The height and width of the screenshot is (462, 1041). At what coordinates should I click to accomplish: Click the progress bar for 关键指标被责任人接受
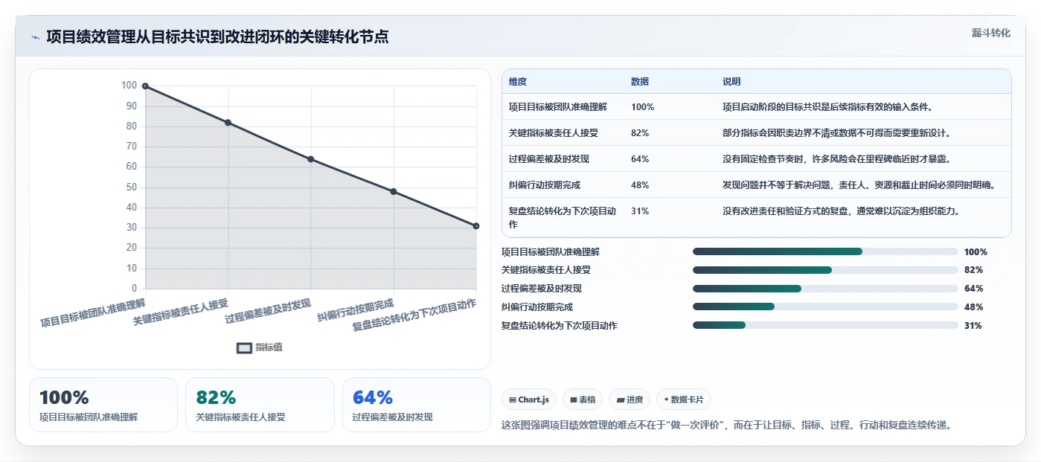pyautogui.click(x=825, y=270)
